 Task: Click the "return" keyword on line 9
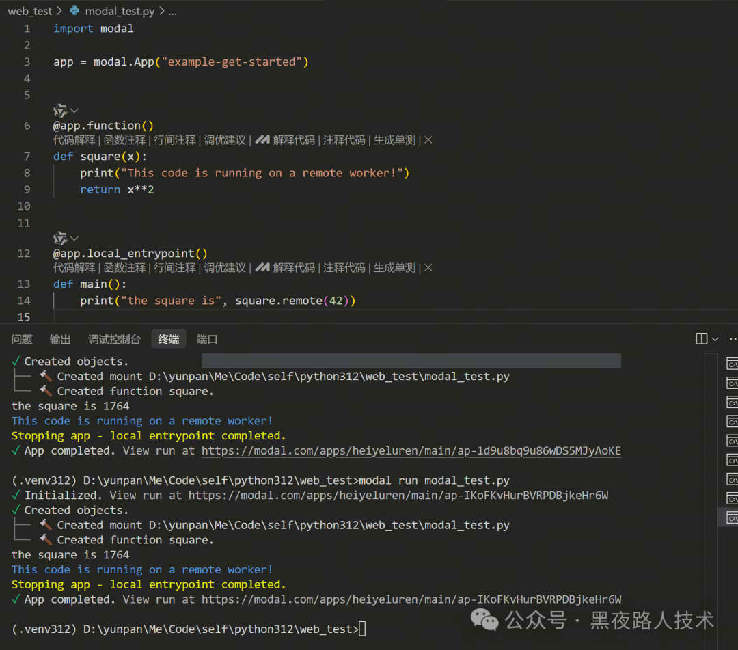point(100,190)
